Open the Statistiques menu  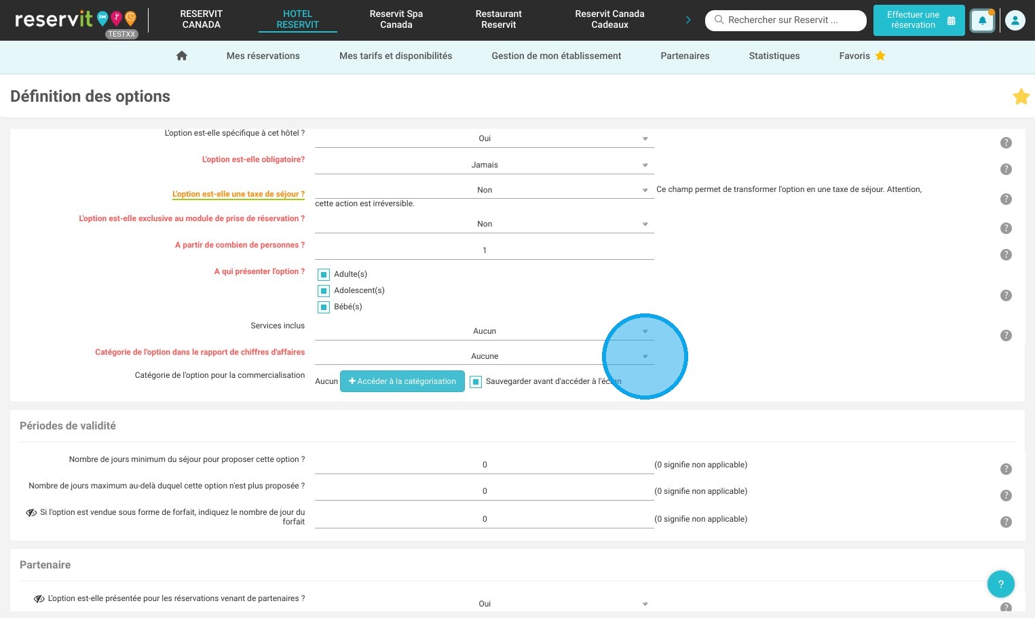pos(774,56)
